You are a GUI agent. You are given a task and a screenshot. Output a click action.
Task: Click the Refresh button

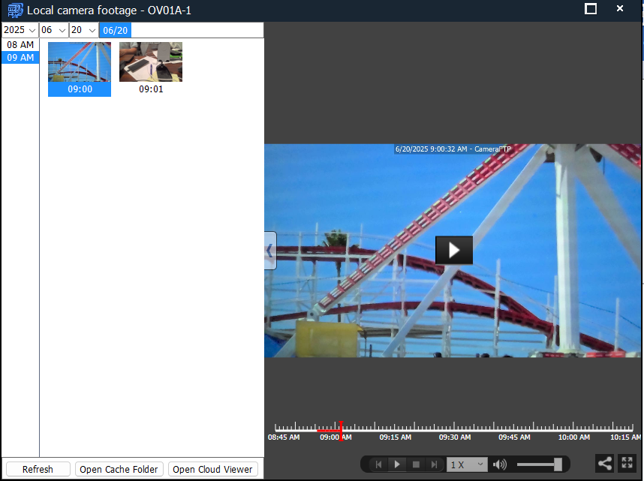38,469
